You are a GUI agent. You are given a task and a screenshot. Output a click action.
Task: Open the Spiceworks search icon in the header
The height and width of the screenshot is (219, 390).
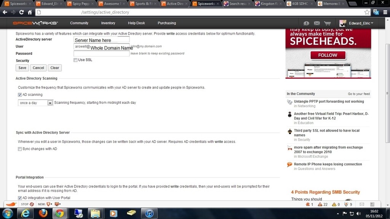click(307, 23)
